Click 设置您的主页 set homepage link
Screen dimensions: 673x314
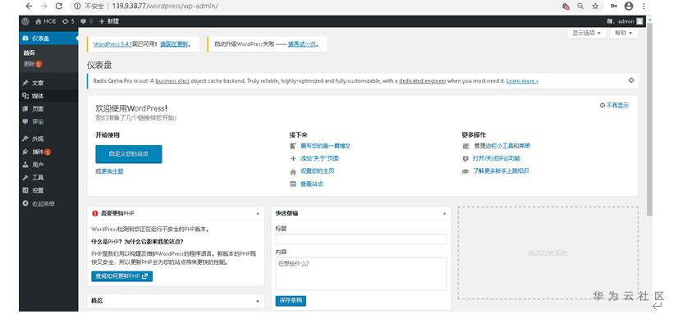[x=317, y=171]
